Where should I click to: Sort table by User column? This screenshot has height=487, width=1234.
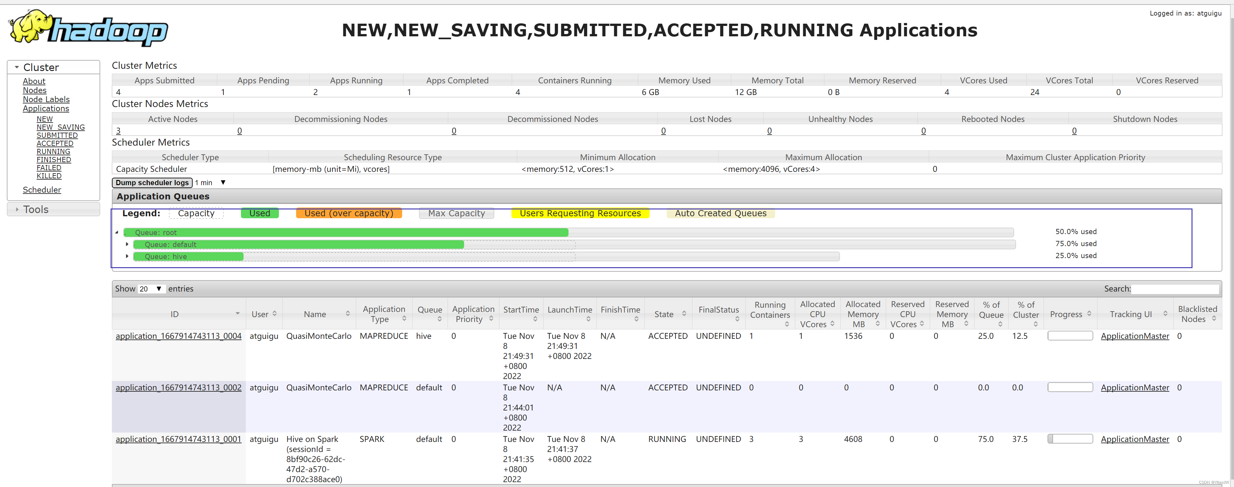[274, 314]
